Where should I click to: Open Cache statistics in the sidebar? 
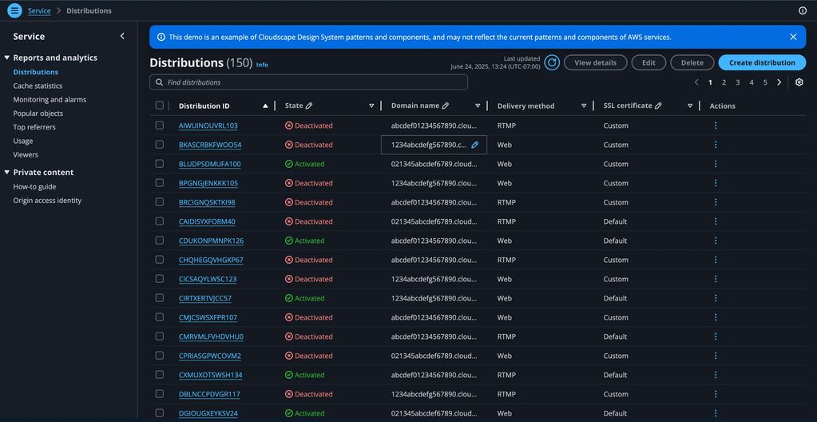[38, 86]
